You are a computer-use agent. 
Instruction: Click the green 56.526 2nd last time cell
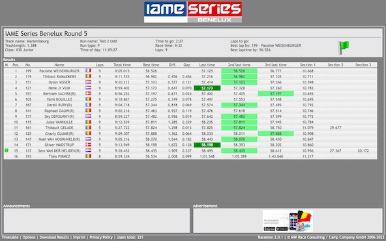click(239, 70)
